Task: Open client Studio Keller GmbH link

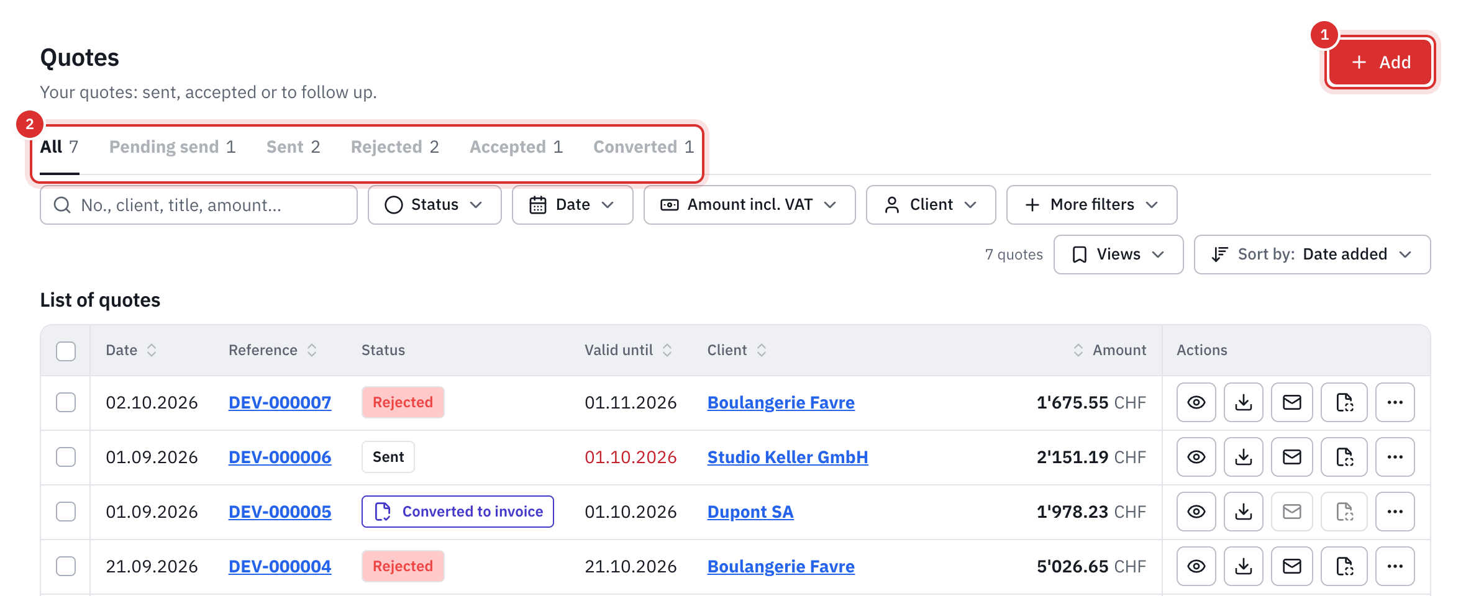Action: tap(788, 457)
